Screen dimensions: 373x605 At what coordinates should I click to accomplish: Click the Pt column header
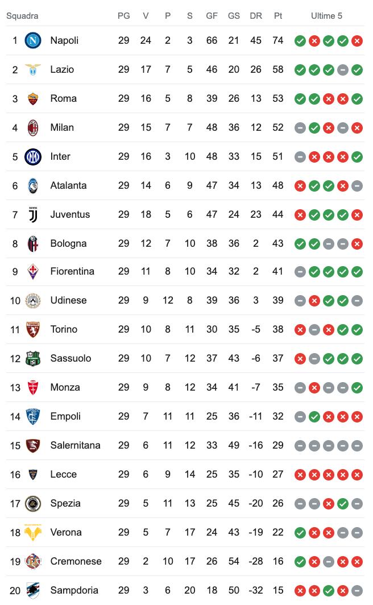tap(278, 16)
